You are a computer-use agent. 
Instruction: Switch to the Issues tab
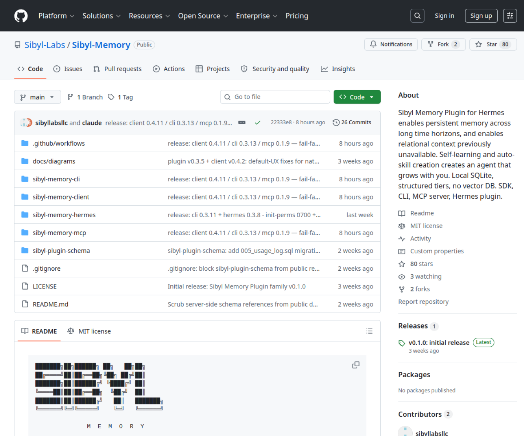click(68, 69)
